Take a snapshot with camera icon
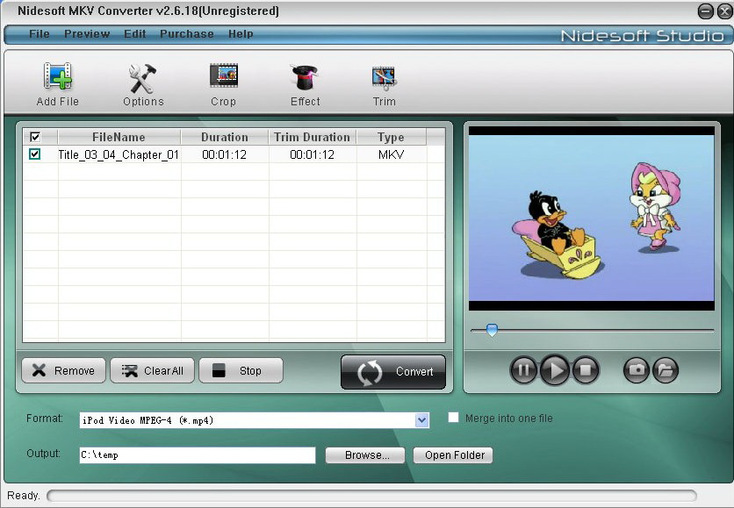This screenshot has height=508, width=734. click(637, 370)
